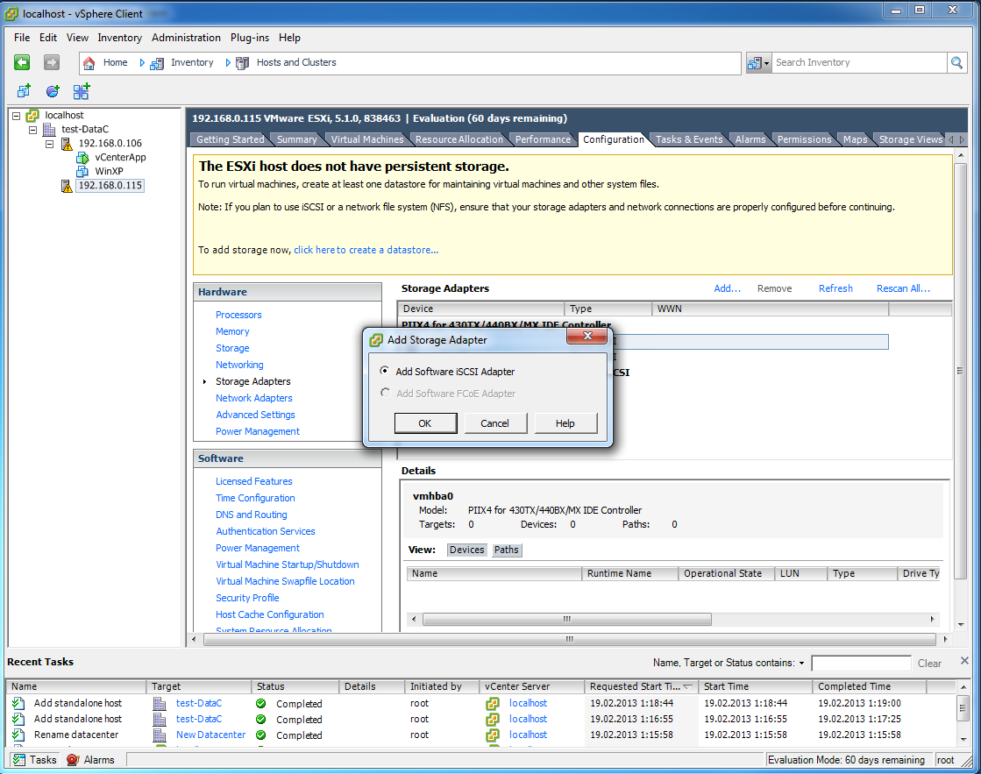Click OK in Add Storage Adapter dialog
This screenshot has height=774, width=981.
425,423
